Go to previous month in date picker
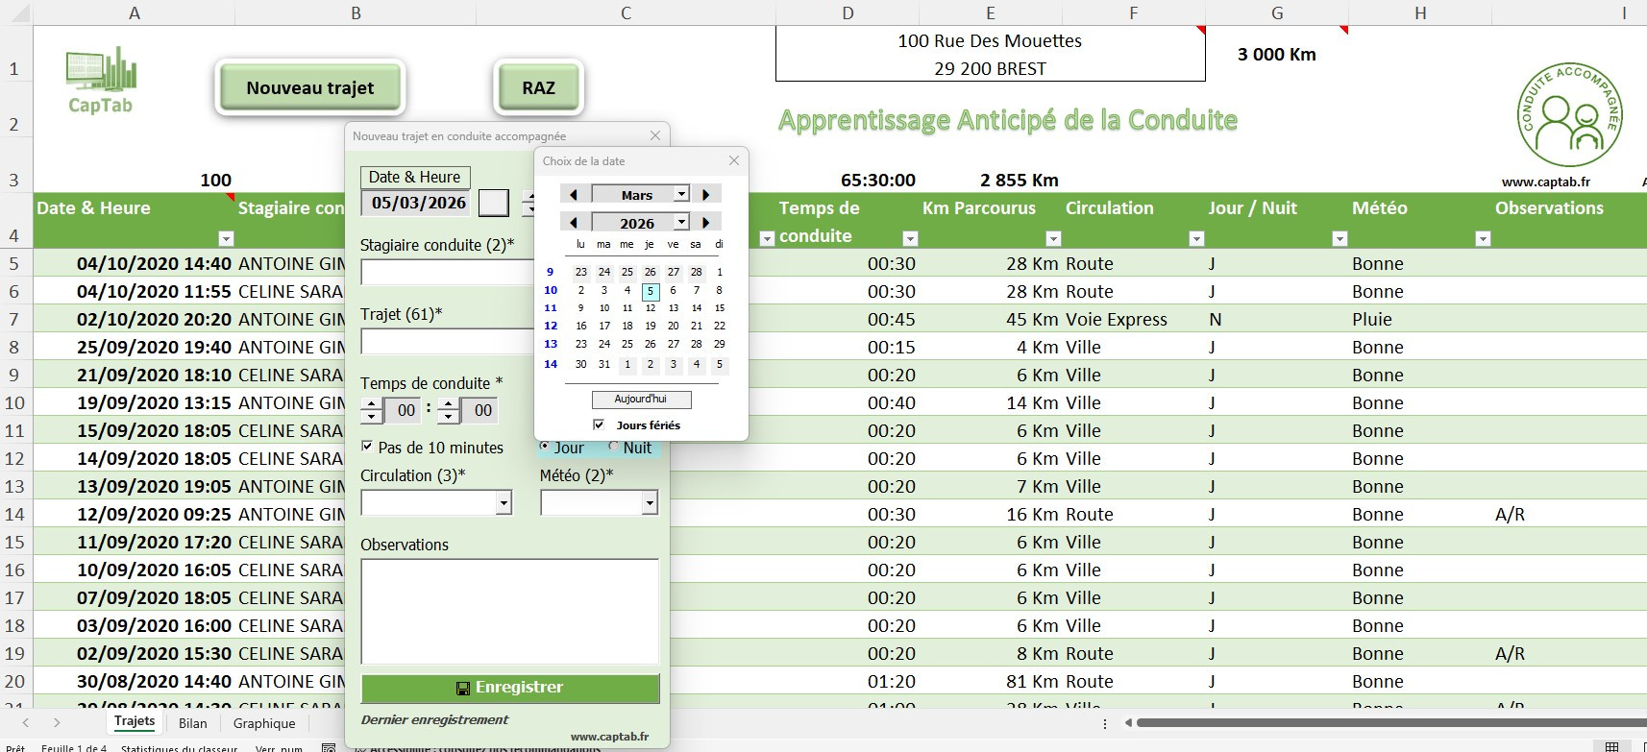Viewport: 1647px width, 752px height. coord(574,194)
